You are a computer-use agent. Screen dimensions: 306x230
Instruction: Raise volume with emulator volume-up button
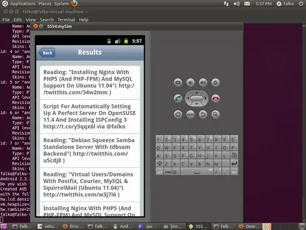(203, 82)
